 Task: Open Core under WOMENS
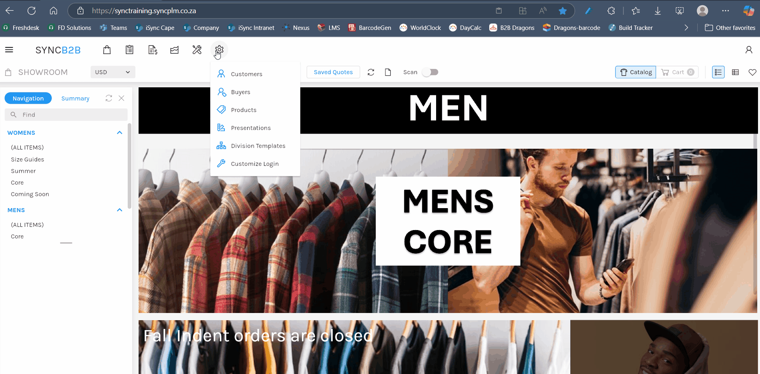(17, 183)
